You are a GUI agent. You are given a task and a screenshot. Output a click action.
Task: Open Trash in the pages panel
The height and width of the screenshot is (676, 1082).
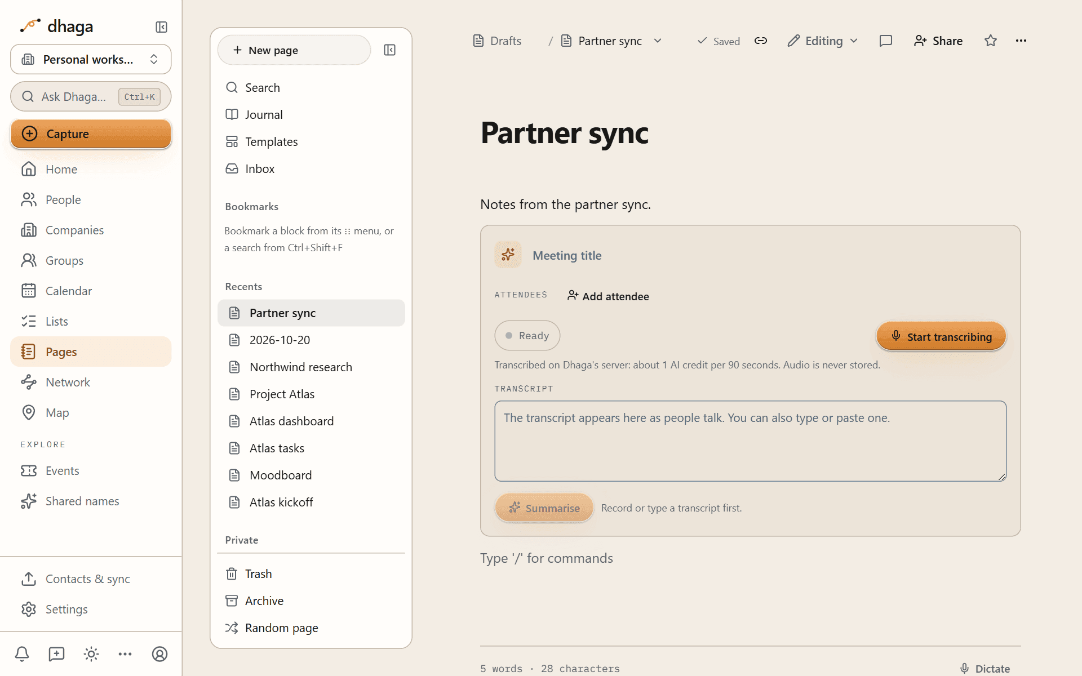point(311,573)
